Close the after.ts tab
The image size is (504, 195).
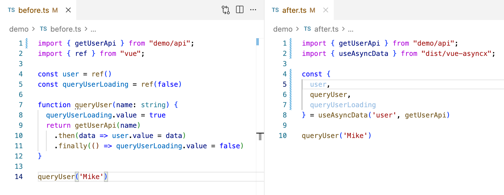click(325, 10)
